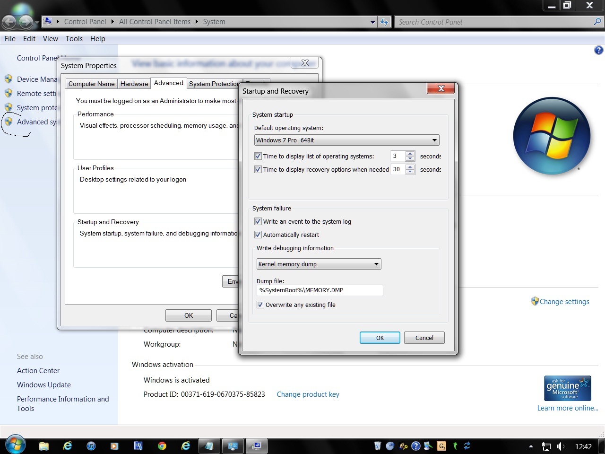Disable Automatically restart checkbox

point(258,235)
